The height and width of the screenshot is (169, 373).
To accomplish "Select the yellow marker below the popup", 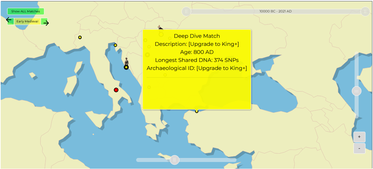I will tap(197, 111).
